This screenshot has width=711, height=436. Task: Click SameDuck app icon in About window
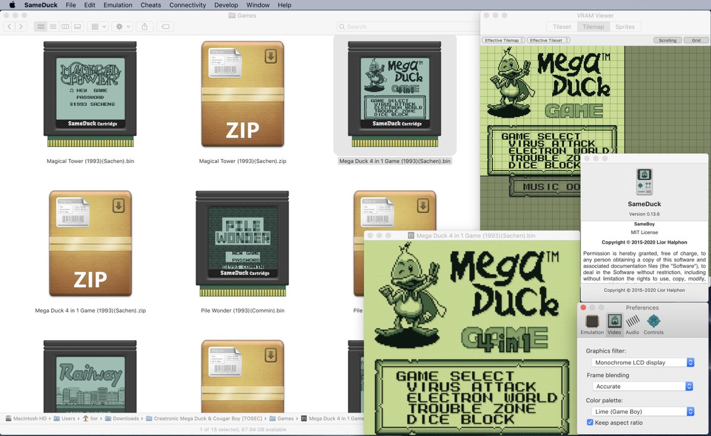click(x=645, y=182)
